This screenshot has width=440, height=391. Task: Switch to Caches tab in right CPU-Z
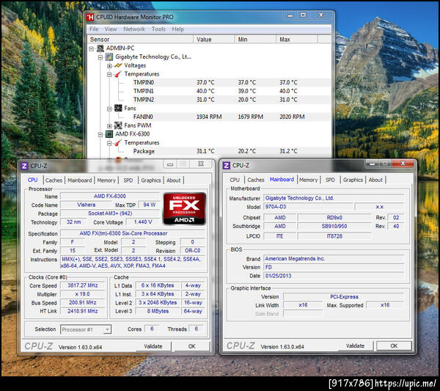click(256, 180)
